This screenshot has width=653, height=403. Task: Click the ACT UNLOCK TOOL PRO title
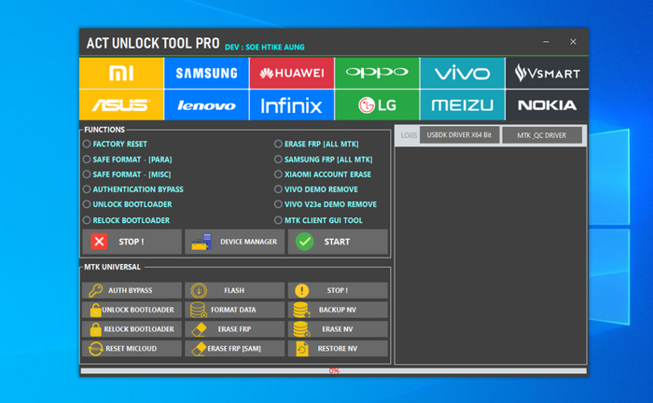(x=153, y=43)
